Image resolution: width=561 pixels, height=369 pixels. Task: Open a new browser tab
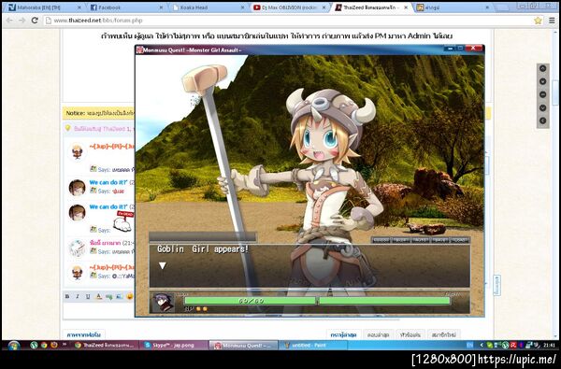[503, 7]
